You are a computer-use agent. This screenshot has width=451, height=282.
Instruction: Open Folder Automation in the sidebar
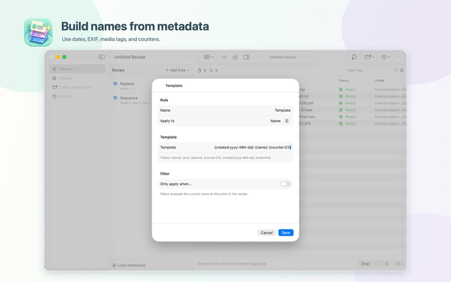[x=77, y=87]
